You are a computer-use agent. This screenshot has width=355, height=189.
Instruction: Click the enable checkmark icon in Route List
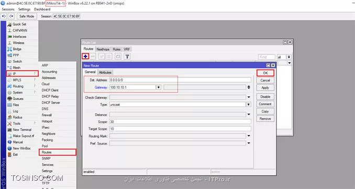click(x=102, y=57)
